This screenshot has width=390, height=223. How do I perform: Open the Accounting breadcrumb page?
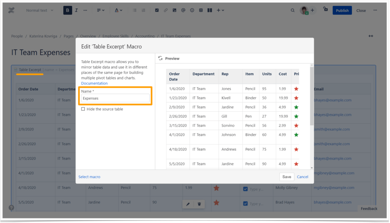145,36
